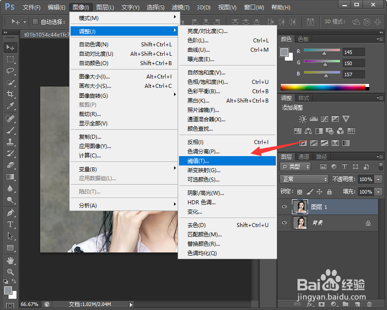The width and height of the screenshot is (387, 310).
Task: Open the 正常 blend mode dropdown
Action: point(304,179)
